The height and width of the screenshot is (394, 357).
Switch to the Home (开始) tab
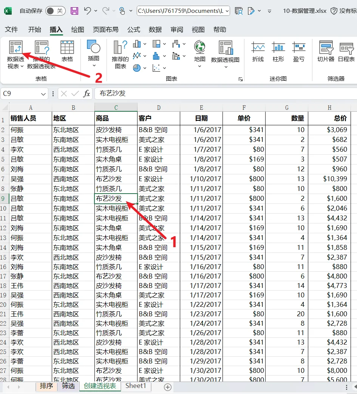pyautogui.click(x=34, y=29)
